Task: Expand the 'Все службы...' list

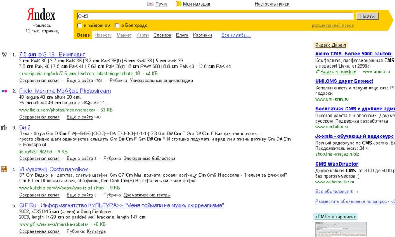Action: (236, 35)
